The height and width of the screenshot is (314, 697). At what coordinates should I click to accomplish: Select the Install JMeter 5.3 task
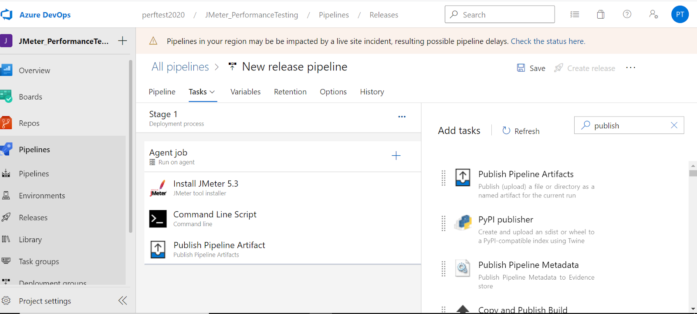point(282,188)
